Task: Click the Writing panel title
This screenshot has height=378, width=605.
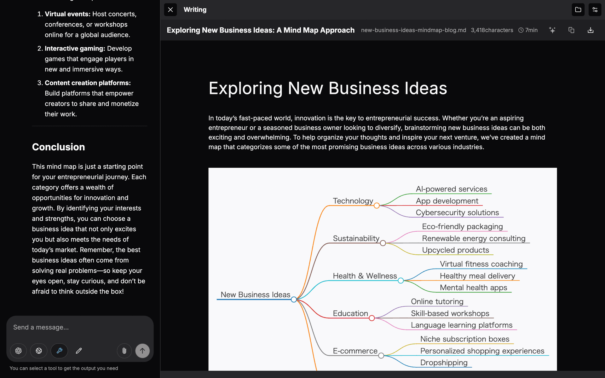Action: click(195, 10)
